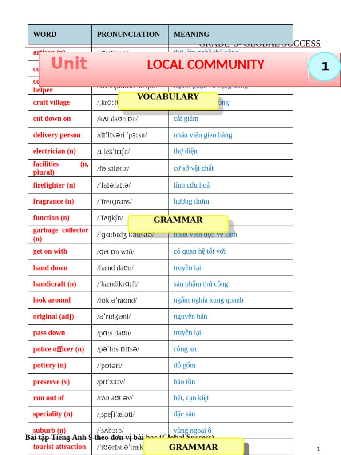Select the word 'function (n)'
341x455 pixels.
(x=51, y=218)
